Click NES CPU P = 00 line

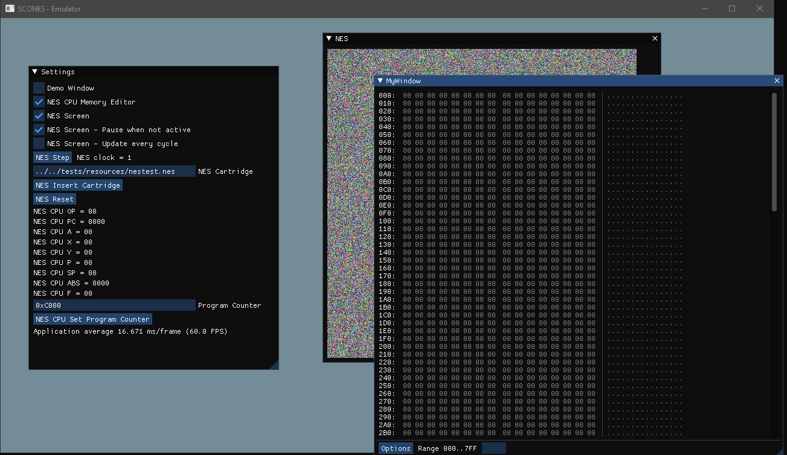click(x=63, y=262)
